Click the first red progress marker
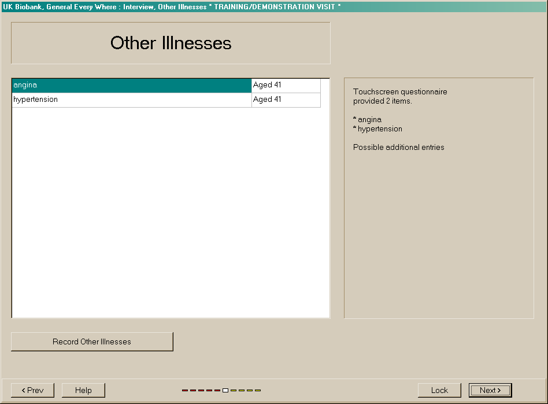This screenshot has height=404, width=548. click(185, 391)
